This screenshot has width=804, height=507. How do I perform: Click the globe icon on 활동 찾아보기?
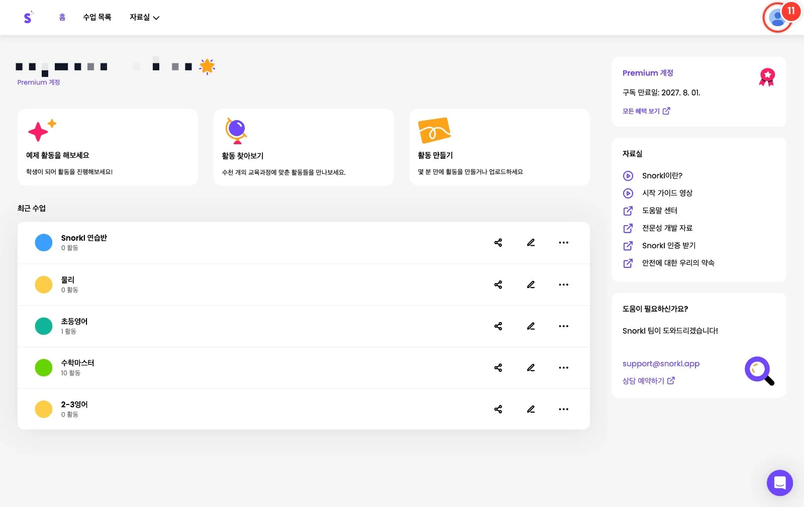[x=236, y=131]
